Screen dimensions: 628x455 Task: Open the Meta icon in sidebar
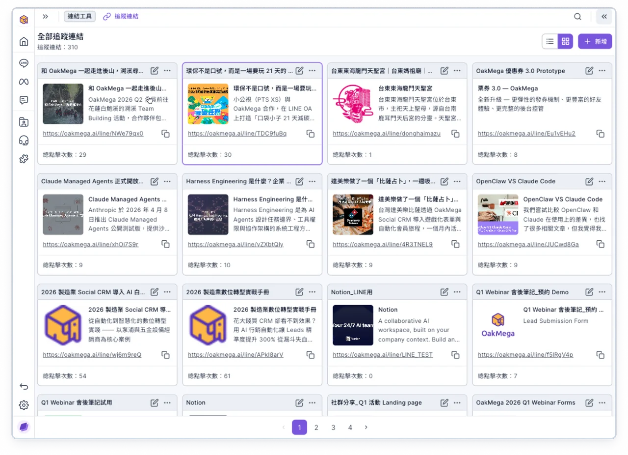[24, 82]
